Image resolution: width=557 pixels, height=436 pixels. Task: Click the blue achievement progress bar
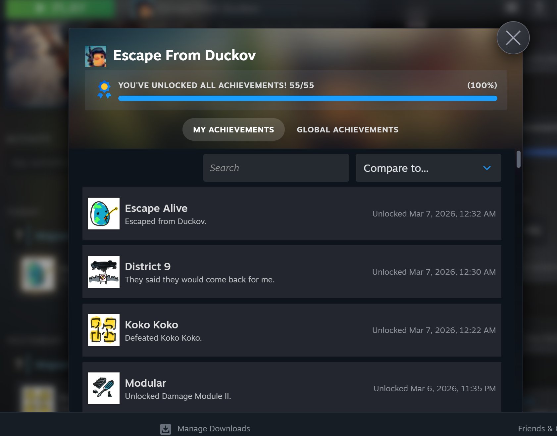(307, 98)
